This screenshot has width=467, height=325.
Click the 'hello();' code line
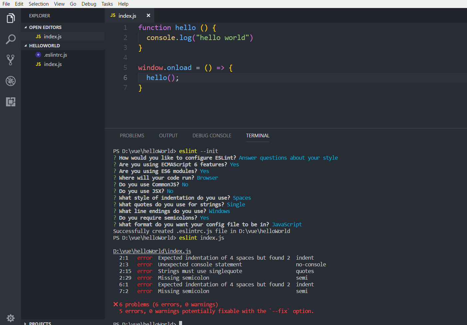[x=162, y=78]
